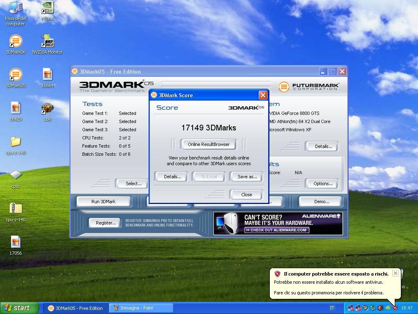Image resolution: width=418 pixels, height=314 pixels.
Task: Switch to Immagine - Paint taskbar button
Action: pos(141,308)
